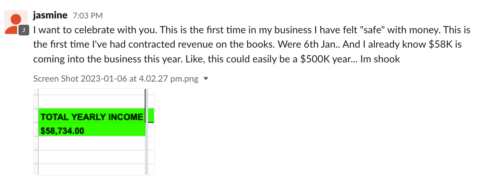Screen dimensions: 483x189
Task: Open jasmine's profile avatar picture
Action: point(16,21)
